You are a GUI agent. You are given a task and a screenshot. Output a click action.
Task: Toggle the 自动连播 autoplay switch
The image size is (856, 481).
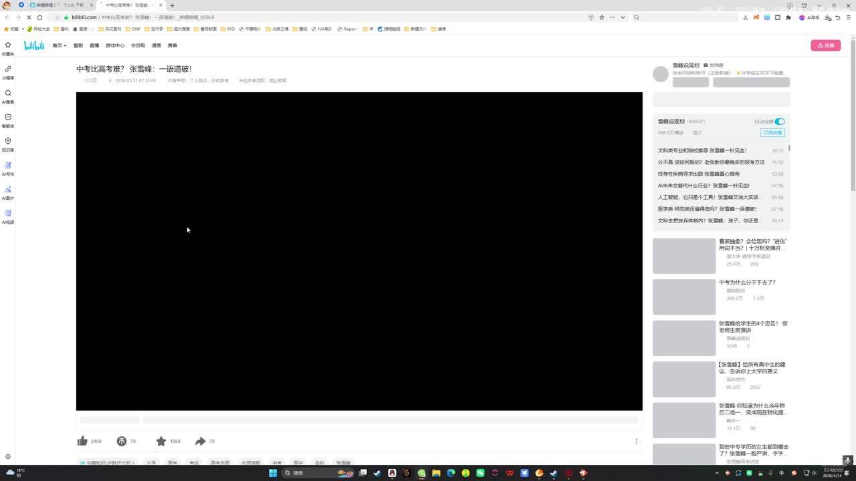(780, 122)
